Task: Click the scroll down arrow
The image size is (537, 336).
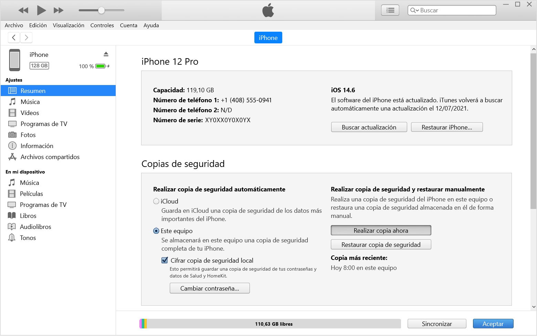Action: coord(534,306)
